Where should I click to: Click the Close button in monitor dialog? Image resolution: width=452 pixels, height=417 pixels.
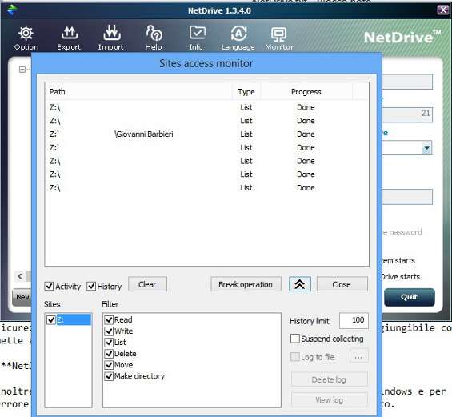342,284
